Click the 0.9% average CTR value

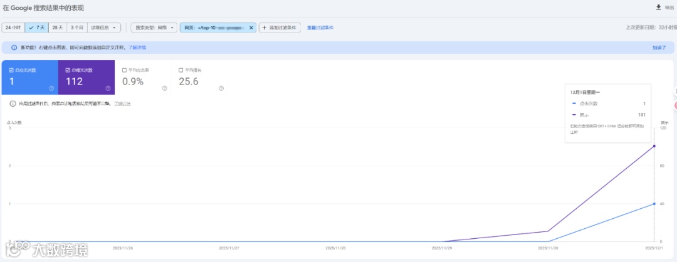point(133,81)
